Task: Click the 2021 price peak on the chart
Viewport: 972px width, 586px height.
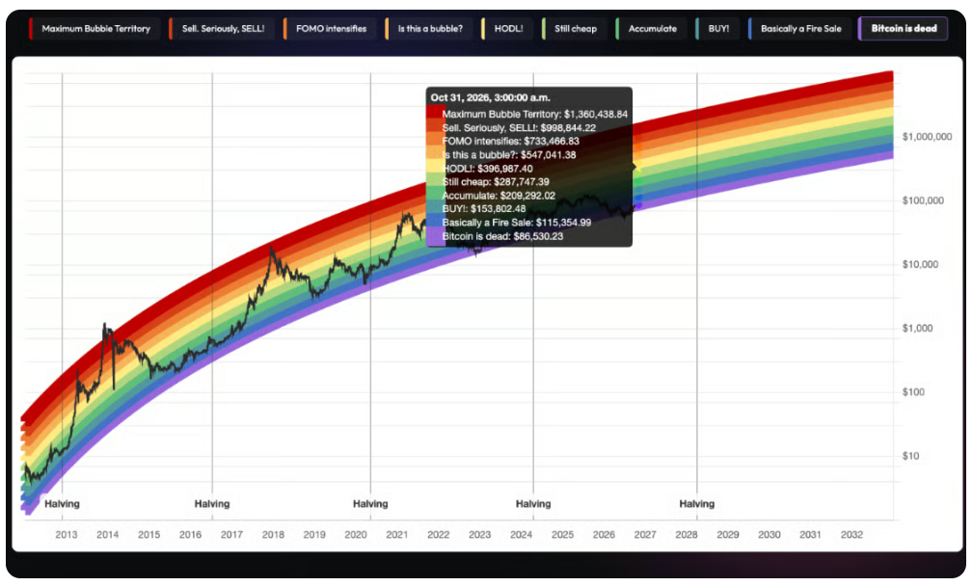Action: point(407,215)
